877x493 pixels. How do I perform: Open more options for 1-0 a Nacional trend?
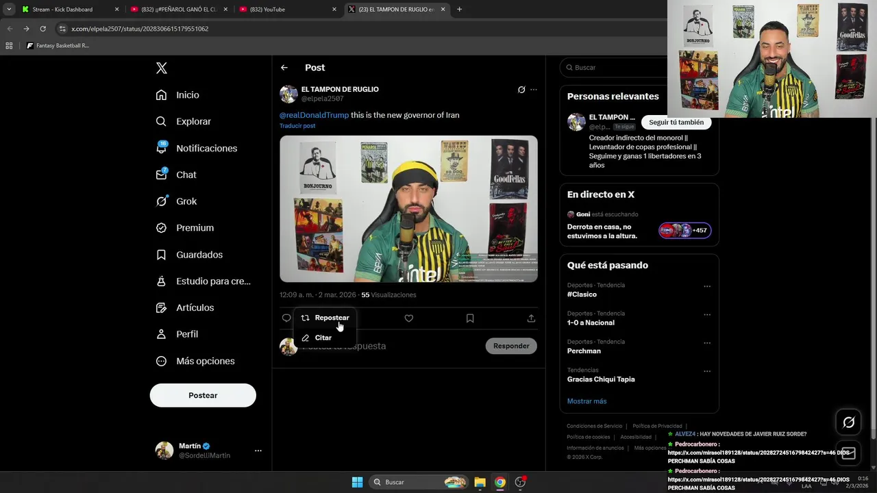click(707, 315)
